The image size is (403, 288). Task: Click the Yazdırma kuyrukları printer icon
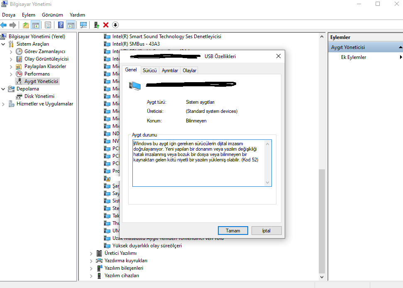coord(99,261)
